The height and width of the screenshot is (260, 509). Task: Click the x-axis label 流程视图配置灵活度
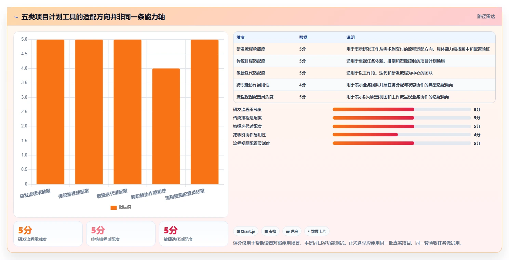pyautogui.click(x=185, y=194)
